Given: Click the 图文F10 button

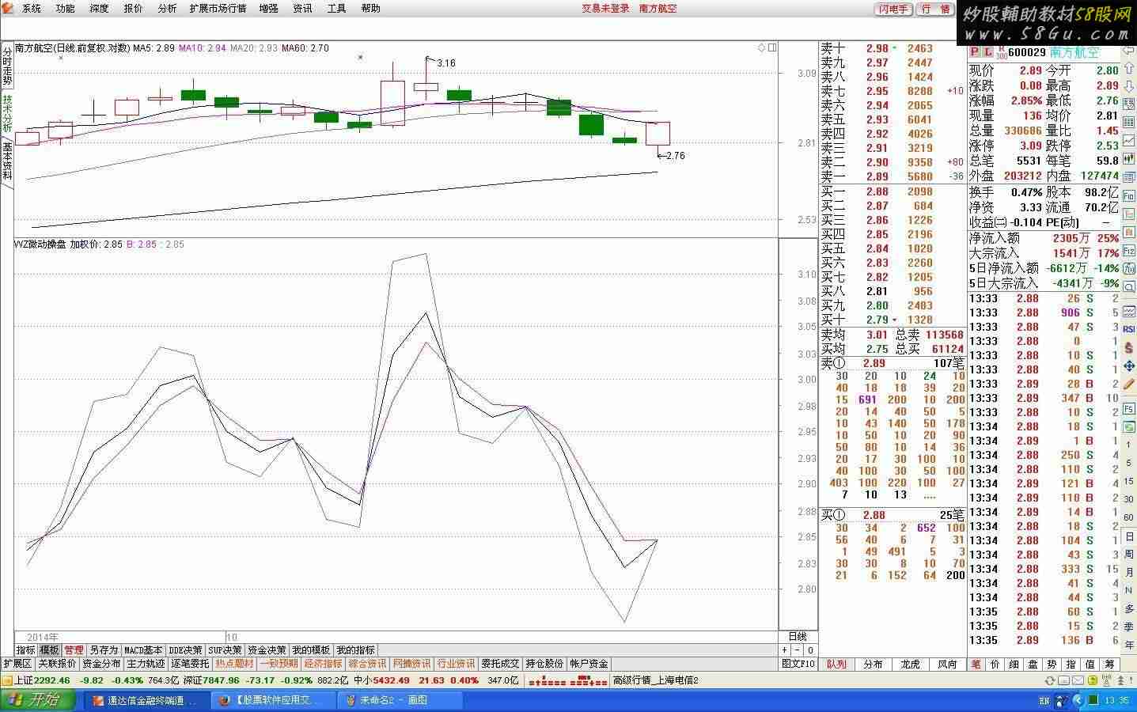Looking at the screenshot, I should pos(798,664).
